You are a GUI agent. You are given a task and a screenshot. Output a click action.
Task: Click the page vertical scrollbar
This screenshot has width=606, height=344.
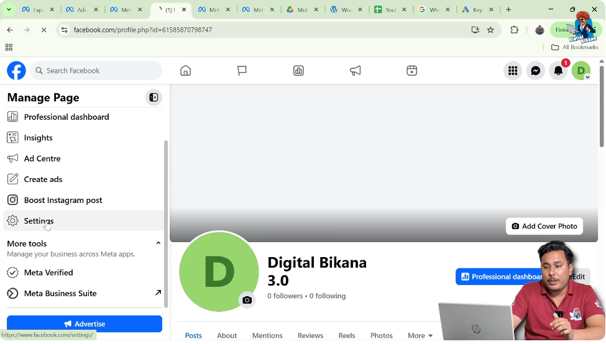[x=602, y=106]
